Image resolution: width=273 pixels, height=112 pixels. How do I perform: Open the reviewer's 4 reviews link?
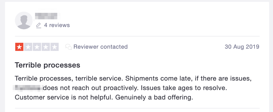57,25
